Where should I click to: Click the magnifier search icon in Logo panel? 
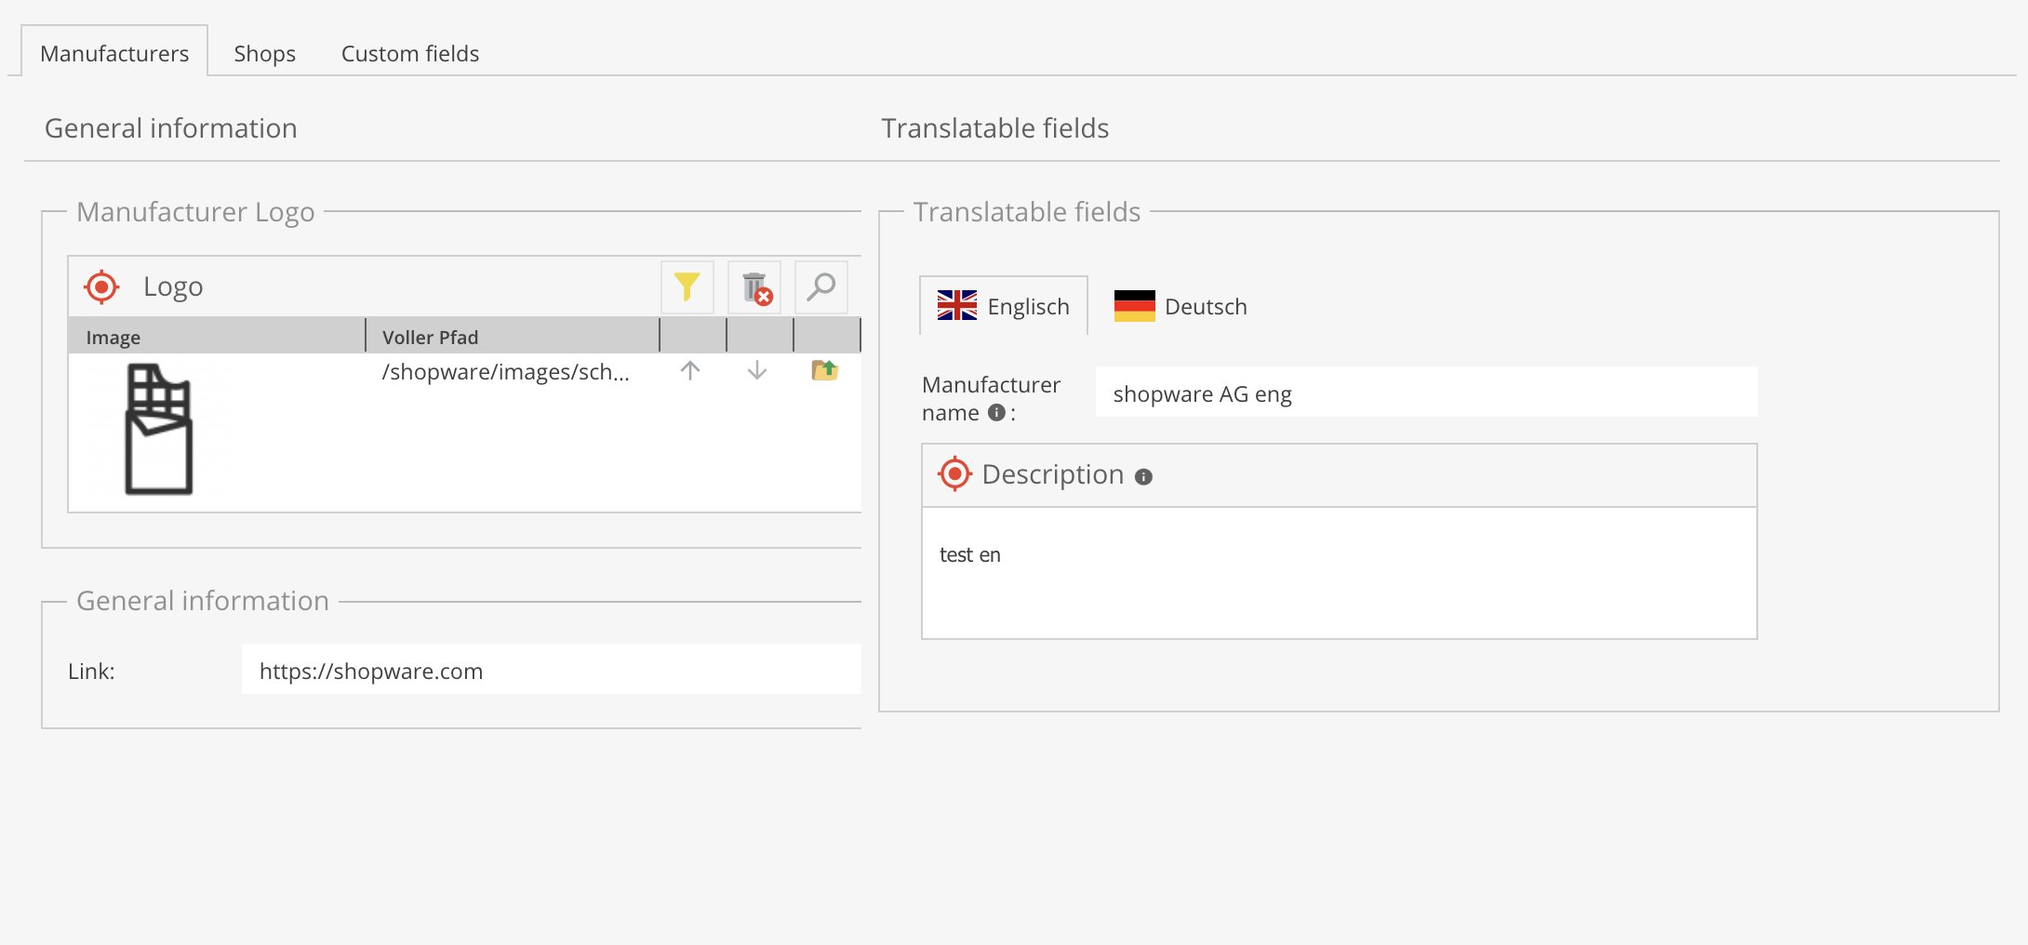(821, 286)
